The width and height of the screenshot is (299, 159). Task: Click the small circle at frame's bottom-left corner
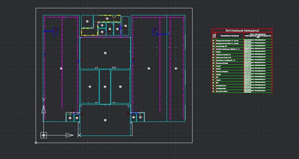(x=36, y=143)
